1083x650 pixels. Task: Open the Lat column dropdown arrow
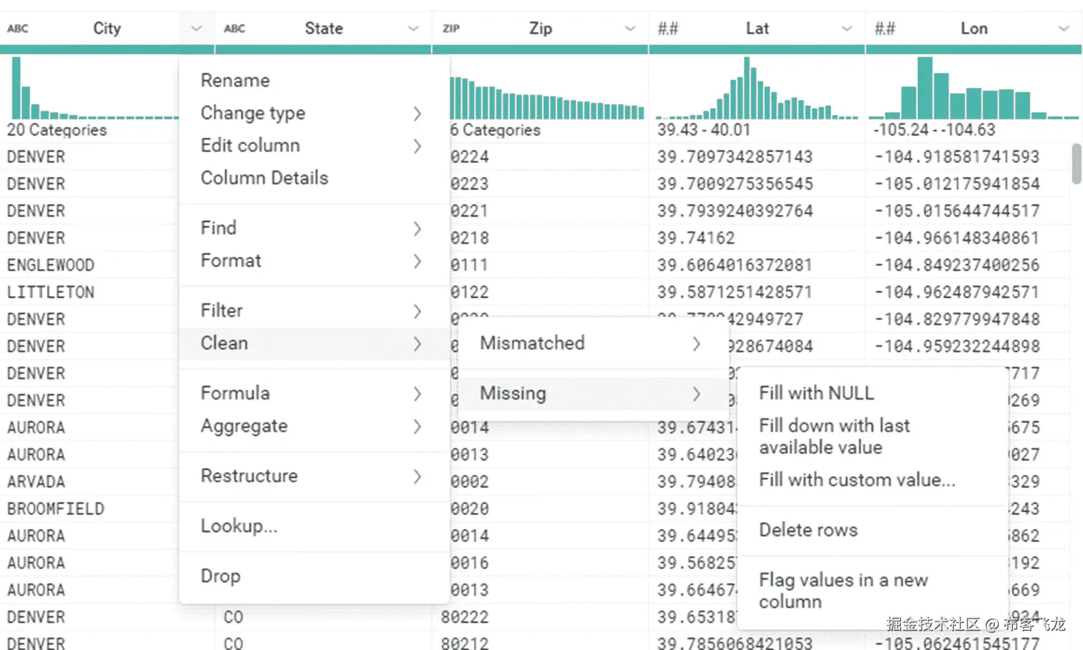tap(846, 28)
